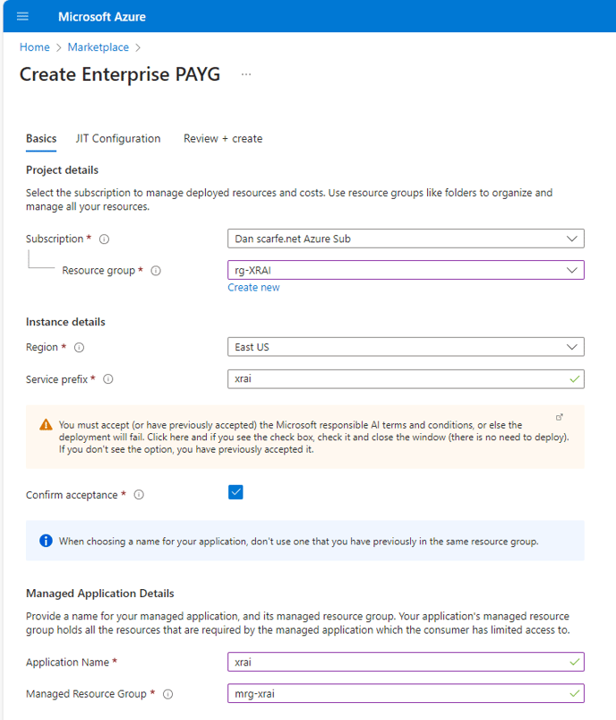
Task: Open the hamburger portal menu
Action: click(22, 16)
